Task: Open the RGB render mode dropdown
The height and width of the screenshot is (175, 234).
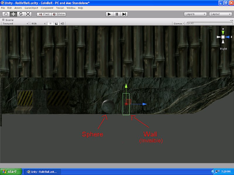Action: [38, 24]
